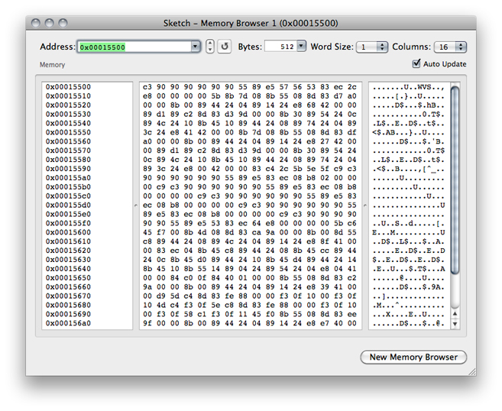Open the Columns popup menu
502x411 pixels.
point(450,47)
